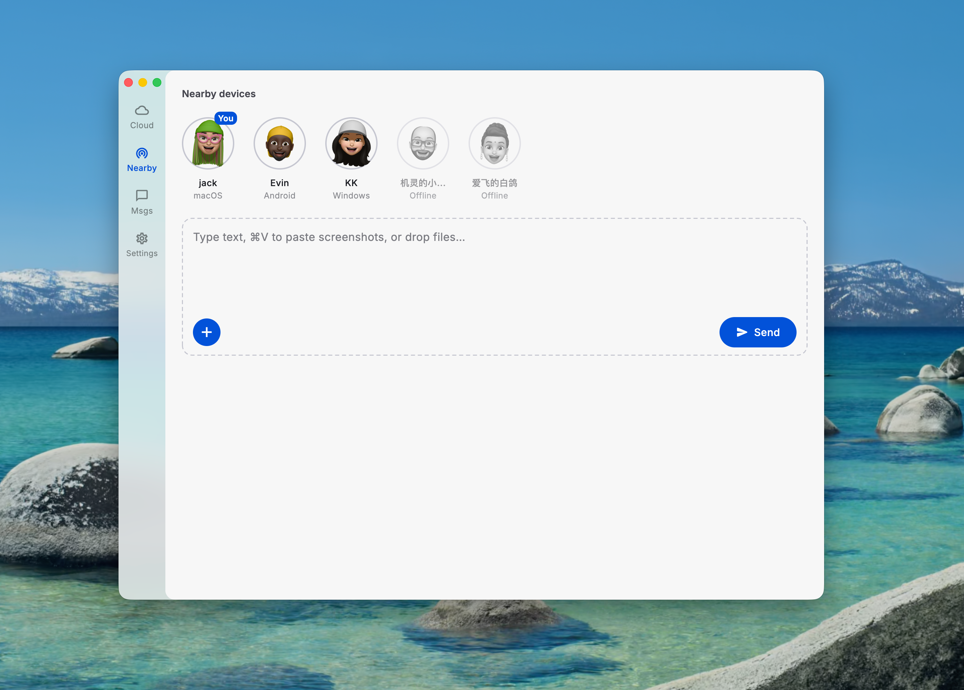Maximize window with green button
Viewport: 964px width, 690px height.
157,82
